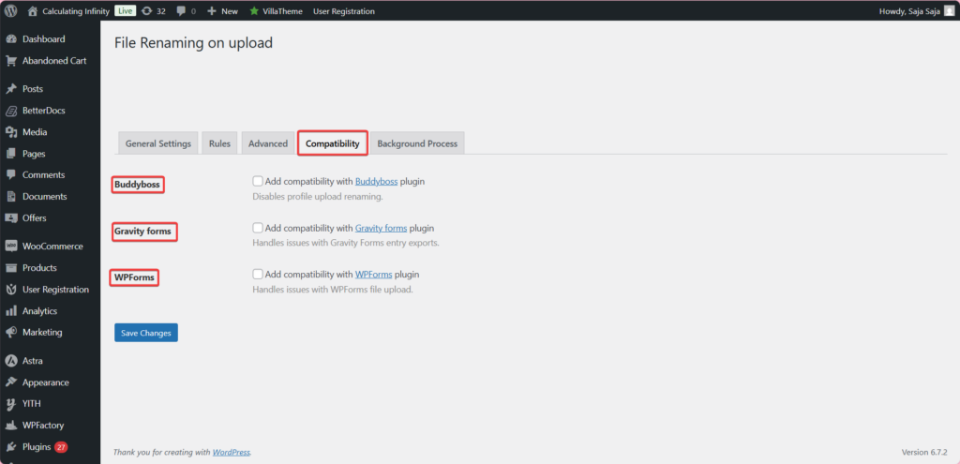Viewport: 960px width, 464px height.
Task: Click the WooCommerce sidebar icon
Action: [x=11, y=247]
